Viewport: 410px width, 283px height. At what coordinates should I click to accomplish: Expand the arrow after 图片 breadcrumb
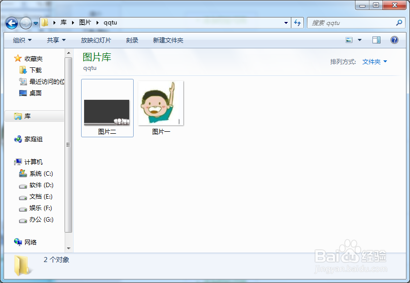tap(97, 22)
